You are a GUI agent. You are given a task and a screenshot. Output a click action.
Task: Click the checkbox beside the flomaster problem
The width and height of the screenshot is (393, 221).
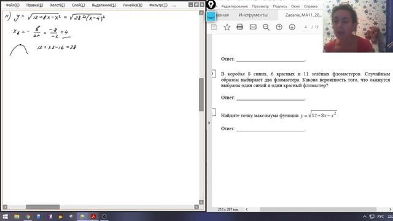pyautogui.click(x=214, y=74)
